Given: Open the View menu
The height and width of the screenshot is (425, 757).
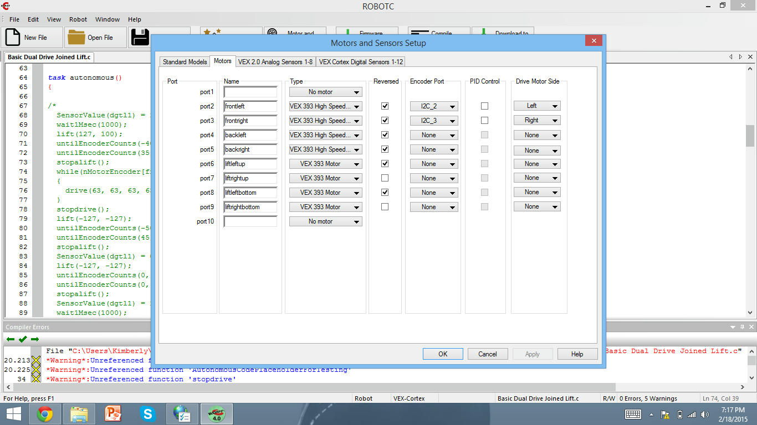Looking at the screenshot, I should point(54,19).
